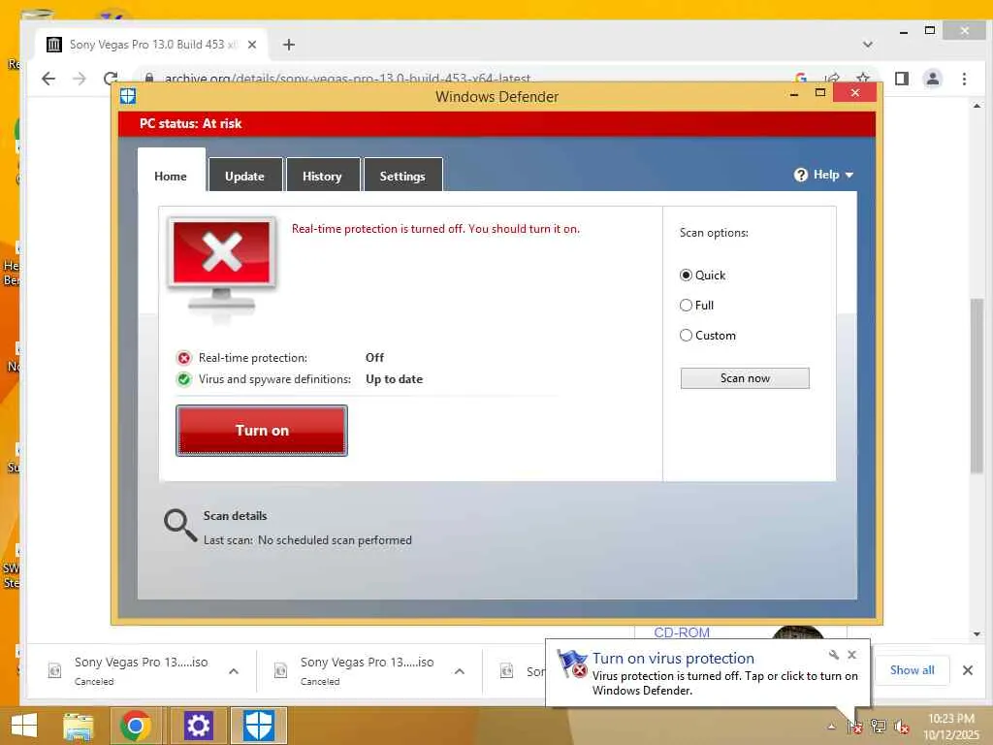Open Chrome's three-dot menu
The image size is (993, 745).
(964, 79)
